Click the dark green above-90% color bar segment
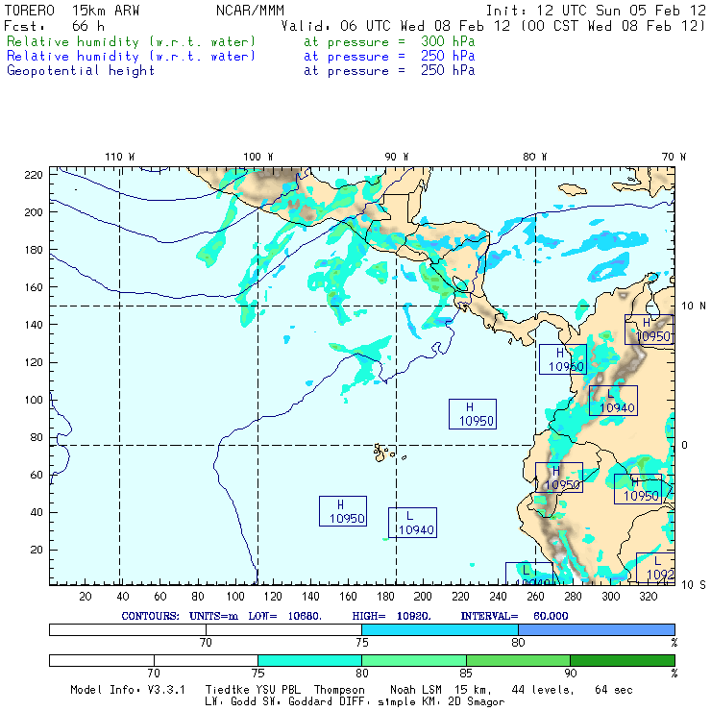711x711 pixels. [x=623, y=660]
